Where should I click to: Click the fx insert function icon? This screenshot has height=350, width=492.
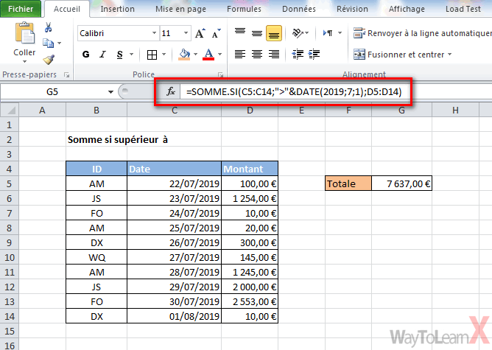171,91
